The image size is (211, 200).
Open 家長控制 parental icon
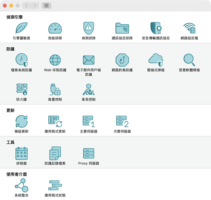(x=89, y=89)
